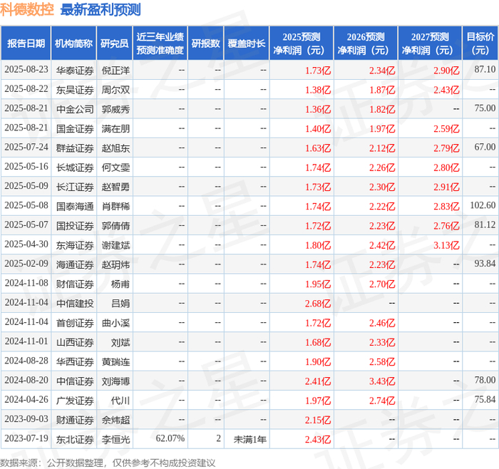This screenshot has width=499, height=469.
Task: Select the 长江证券 institution cell
Action: coord(75,187)
